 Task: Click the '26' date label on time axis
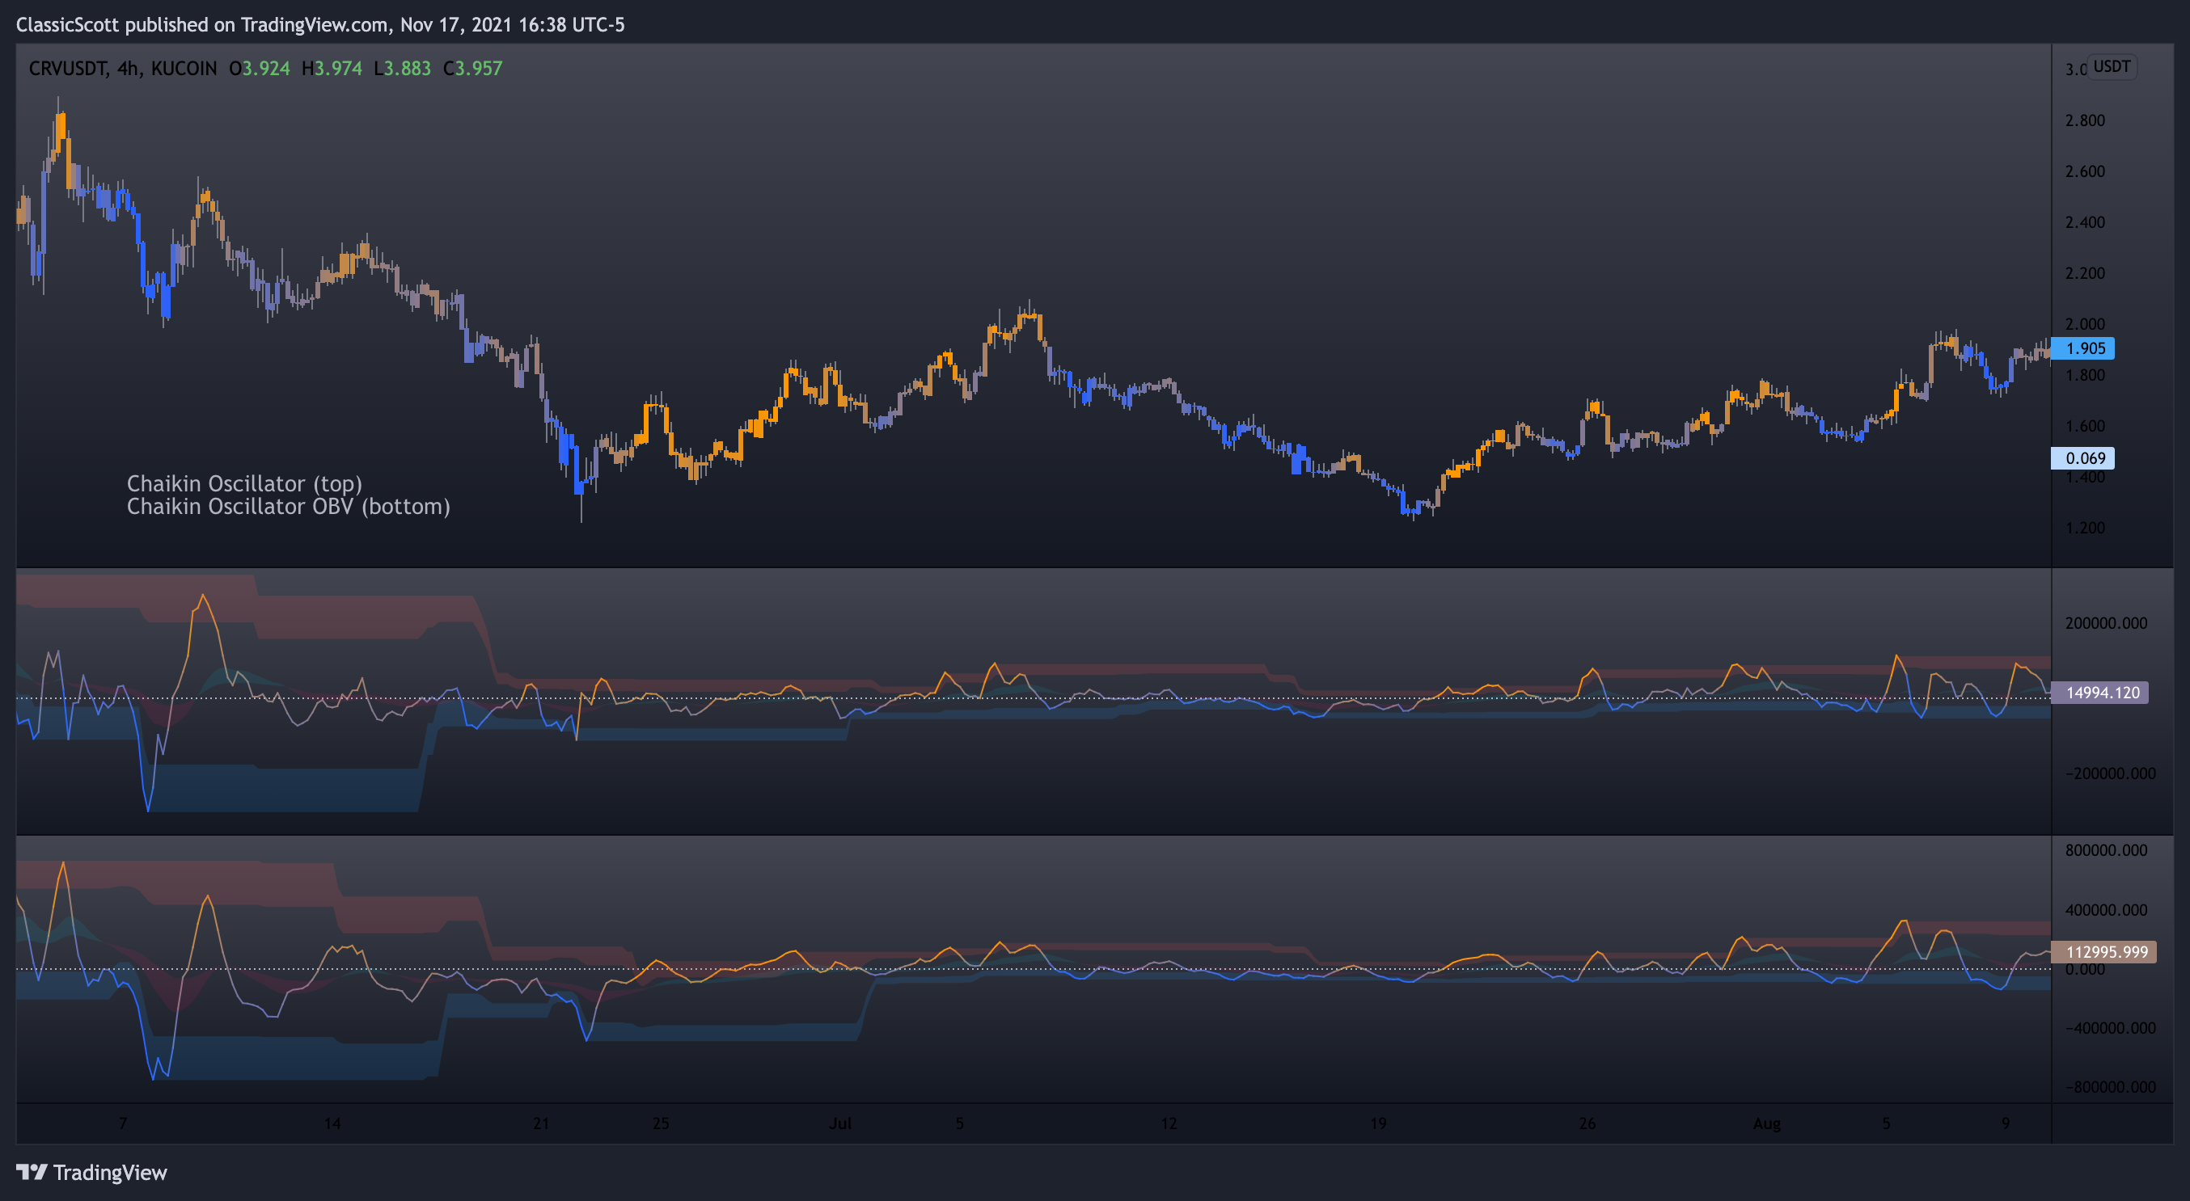coord(1587,1123)
